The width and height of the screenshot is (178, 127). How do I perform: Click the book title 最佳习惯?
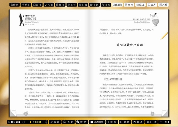tap(31, 19)
